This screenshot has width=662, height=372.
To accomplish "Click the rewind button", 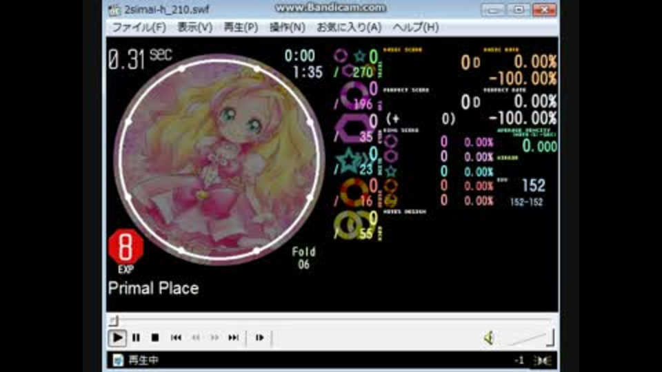I will 195,338.
